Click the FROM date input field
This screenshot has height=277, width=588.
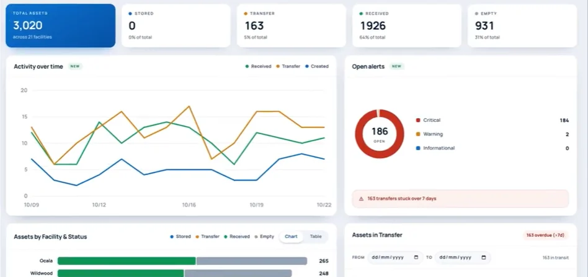click(395, 258)
